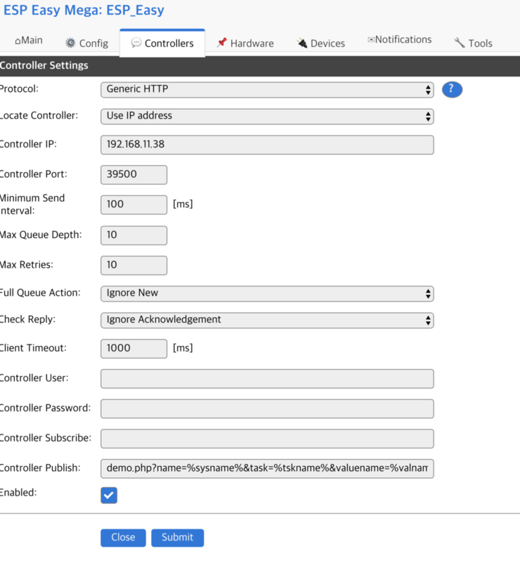The height and width of the screenshot is (563, 520).
Task: Focus the Client Timeout field
Action: 134,349
